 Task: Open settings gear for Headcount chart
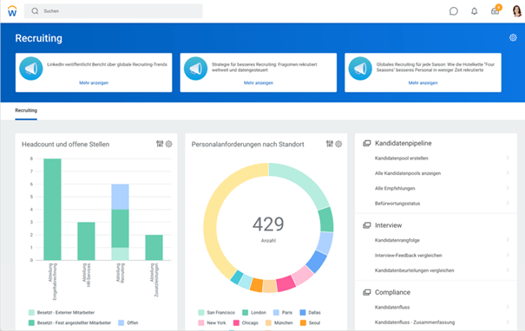[168, 144]
